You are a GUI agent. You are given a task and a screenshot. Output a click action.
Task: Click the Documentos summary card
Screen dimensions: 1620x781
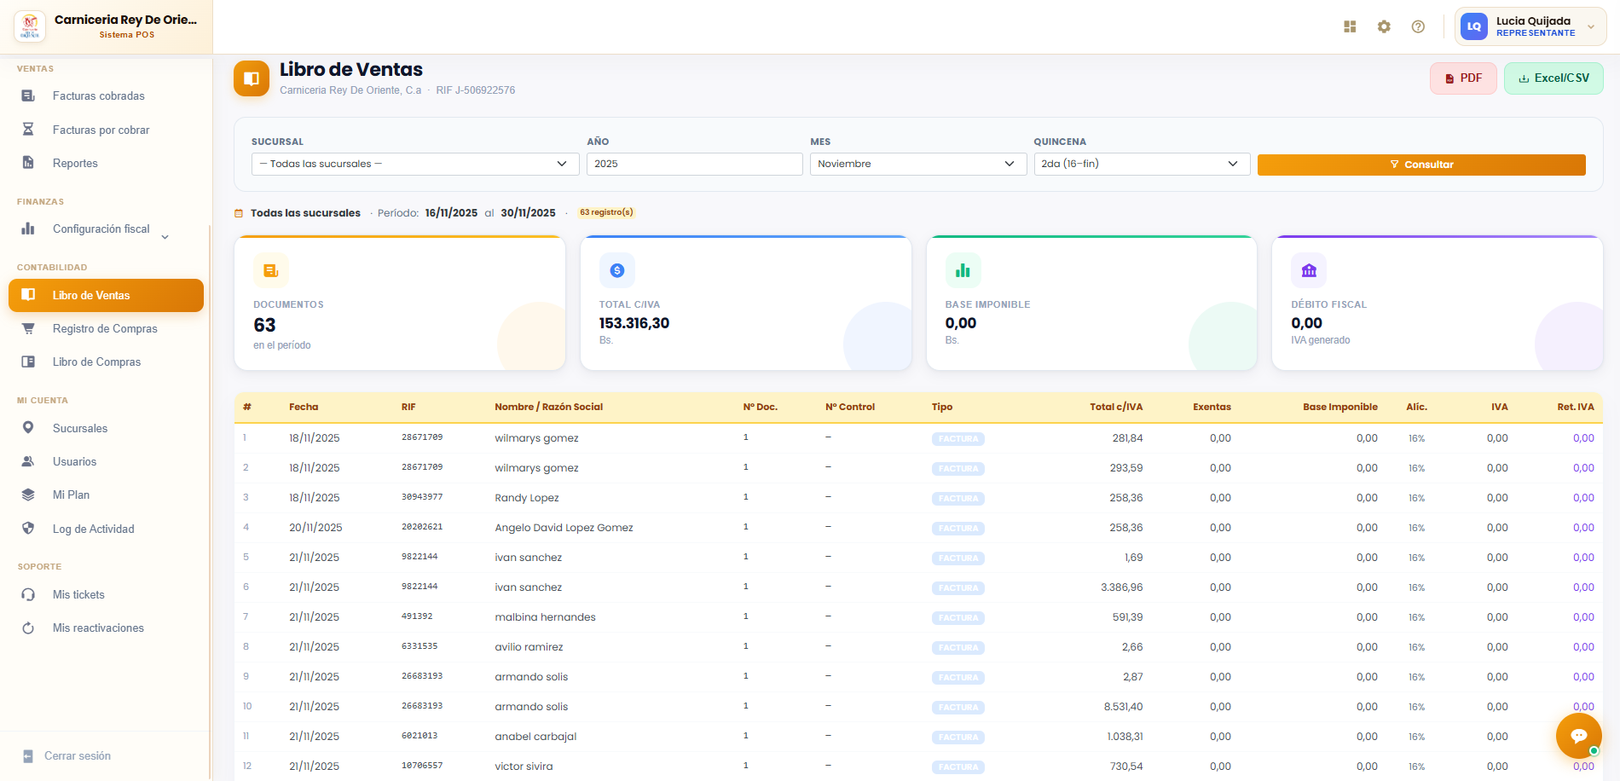[400, 303]
